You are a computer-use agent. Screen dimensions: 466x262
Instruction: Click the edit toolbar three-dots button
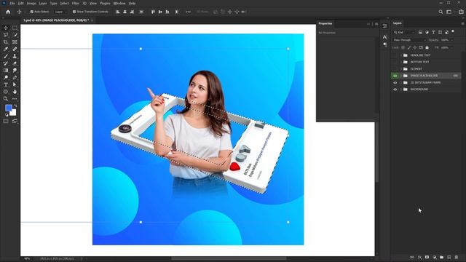pyautogui.click(x=15, y=99)
